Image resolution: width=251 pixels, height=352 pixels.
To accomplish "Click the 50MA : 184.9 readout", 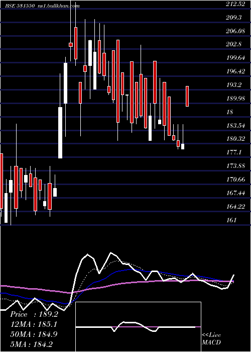I will click(x=34, y=334).
